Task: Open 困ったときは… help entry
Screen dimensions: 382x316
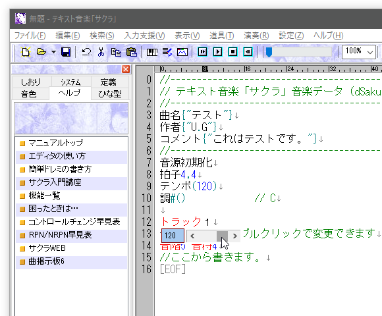Action: (x=72, y=209)
